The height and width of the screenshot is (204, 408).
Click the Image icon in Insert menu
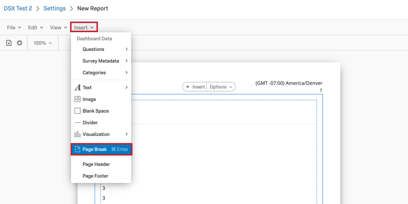(x=78, y=99)
